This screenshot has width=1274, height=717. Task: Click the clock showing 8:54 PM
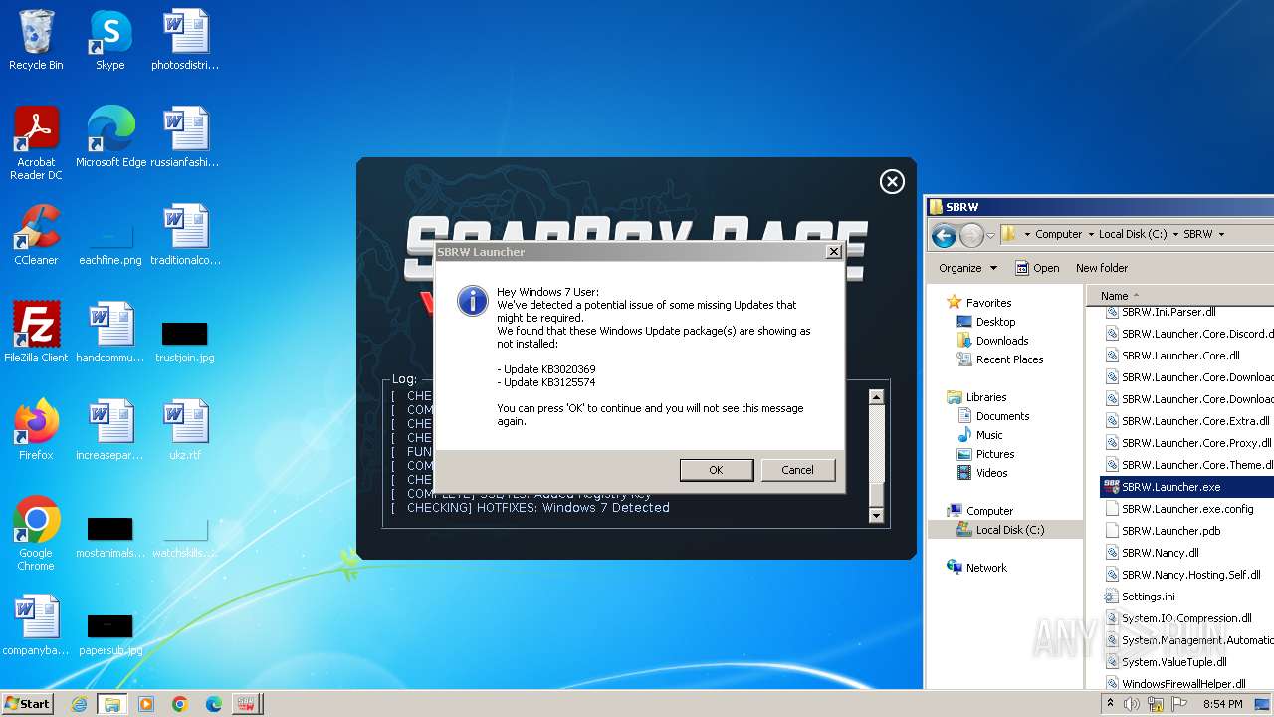(1222, 704)
